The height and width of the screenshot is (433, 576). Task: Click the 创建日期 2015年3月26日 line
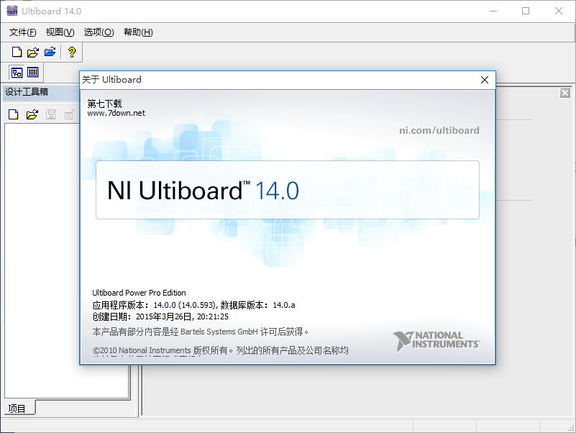160,317
